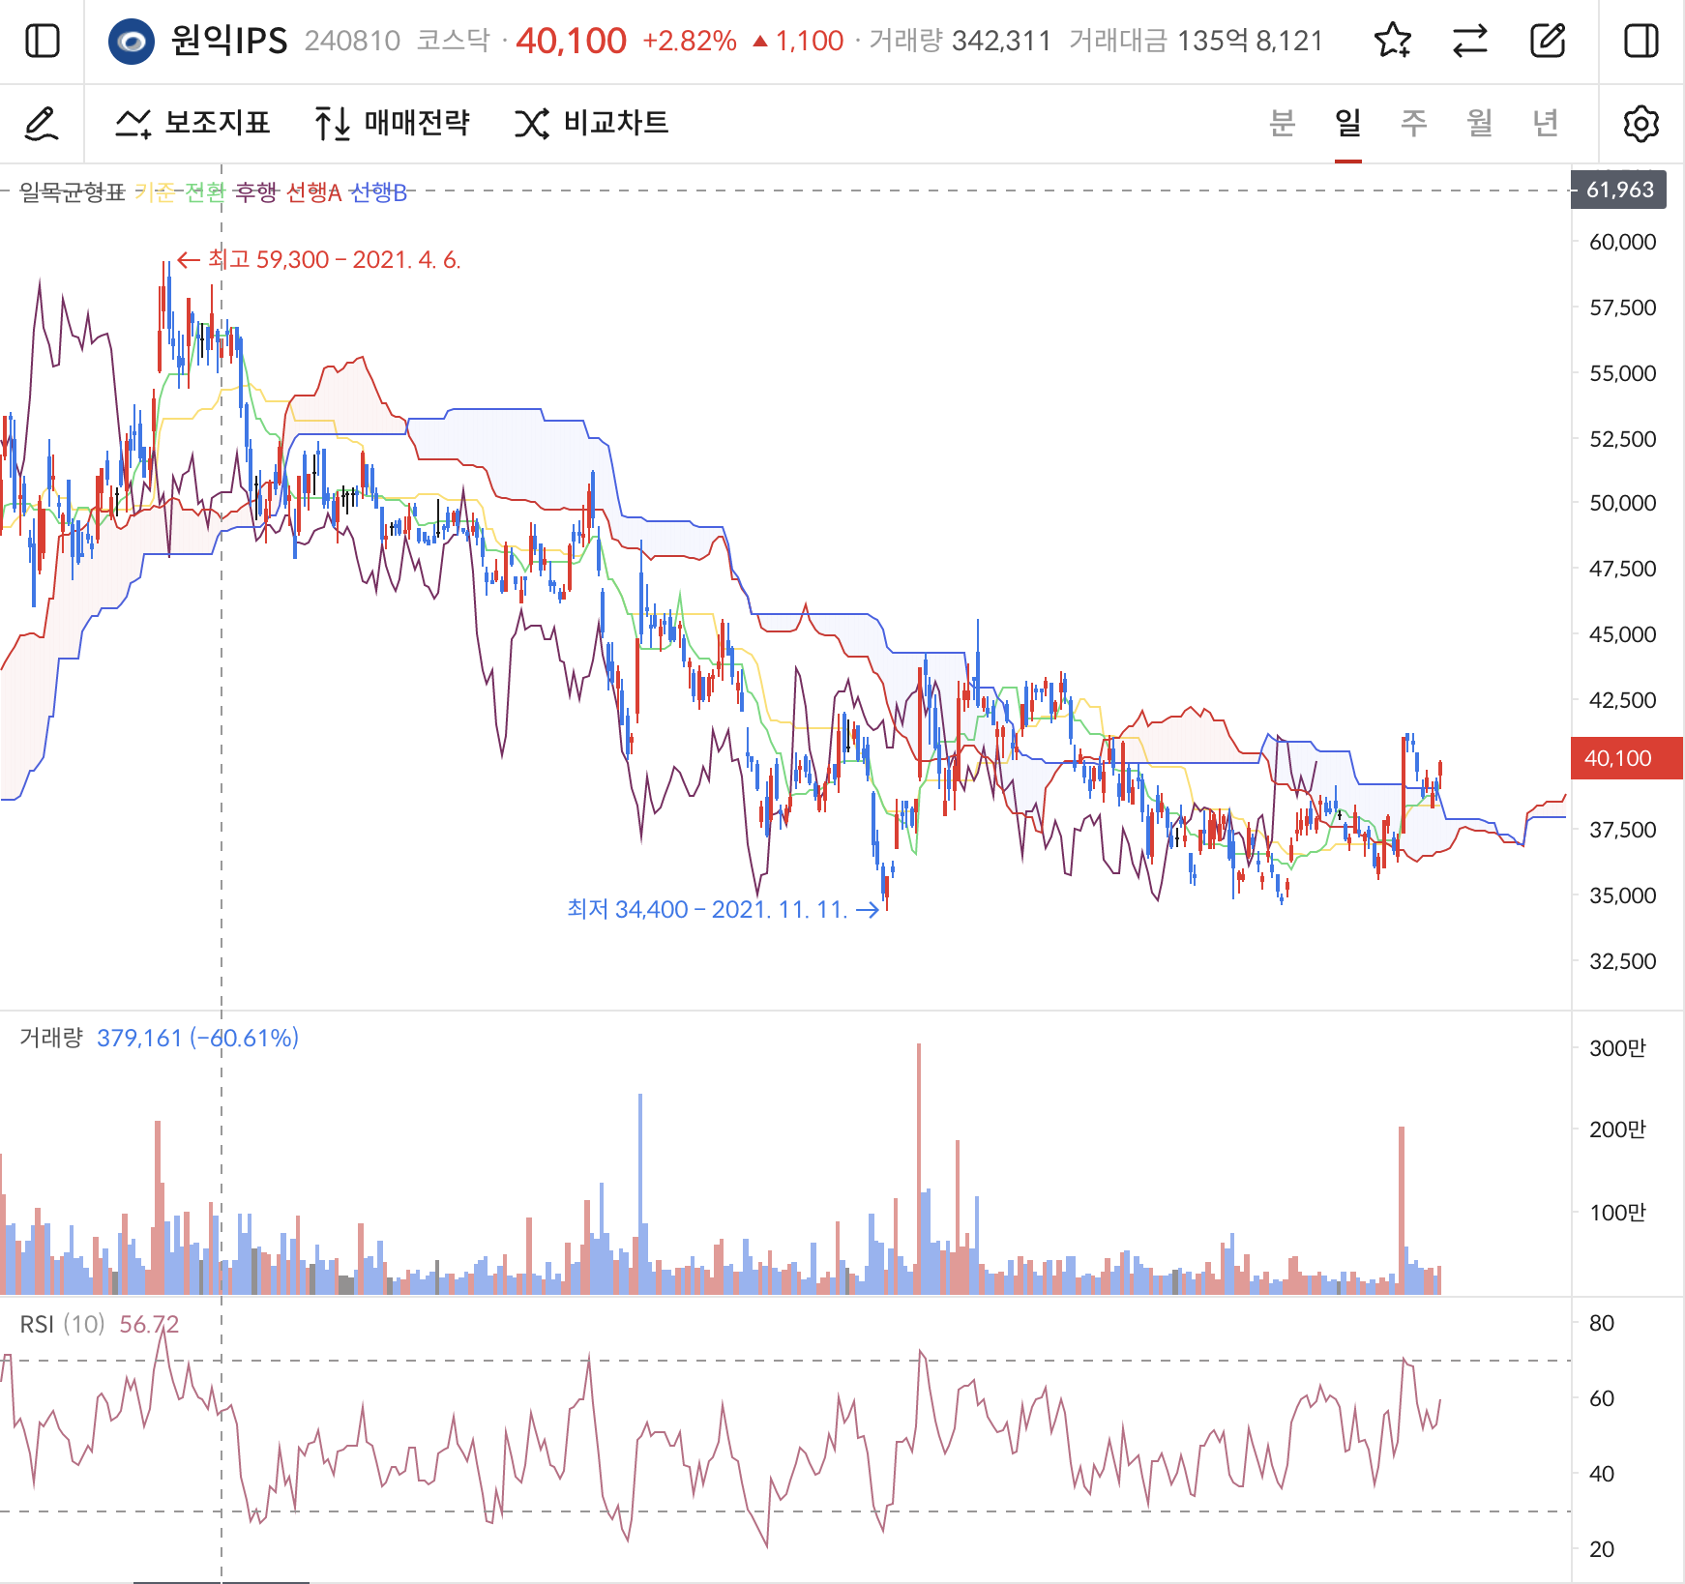Viewport: 1685px width, 1584px height.
Task: Click the horizontal scrollbar at chart bottom
Action: click(x=222, y=1581)
